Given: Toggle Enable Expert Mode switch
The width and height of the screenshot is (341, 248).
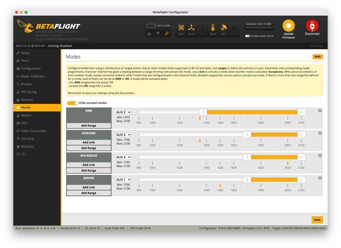Looking at the screenshot, I should (x=248, y=36).
